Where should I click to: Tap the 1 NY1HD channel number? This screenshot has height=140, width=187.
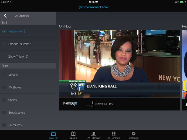[89, 104]
